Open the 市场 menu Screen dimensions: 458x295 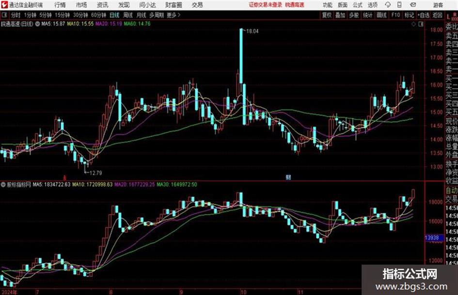click(x=81, y=5)
